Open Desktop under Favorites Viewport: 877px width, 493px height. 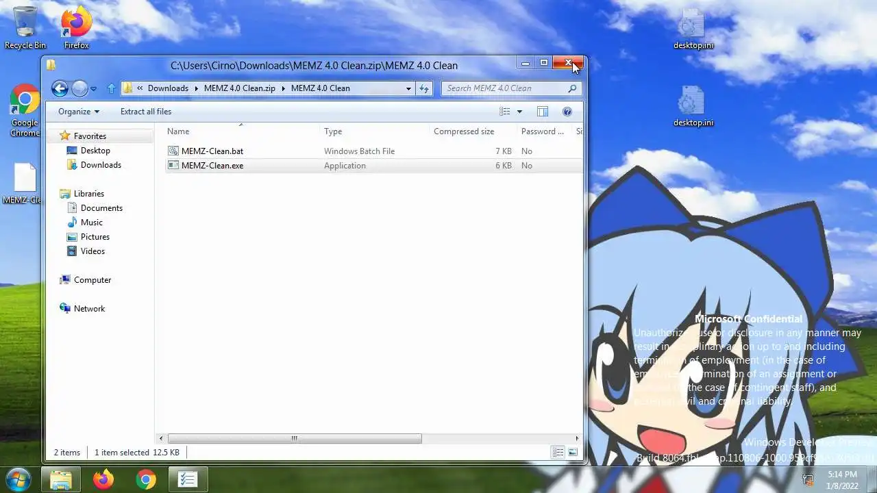[95, 151]
